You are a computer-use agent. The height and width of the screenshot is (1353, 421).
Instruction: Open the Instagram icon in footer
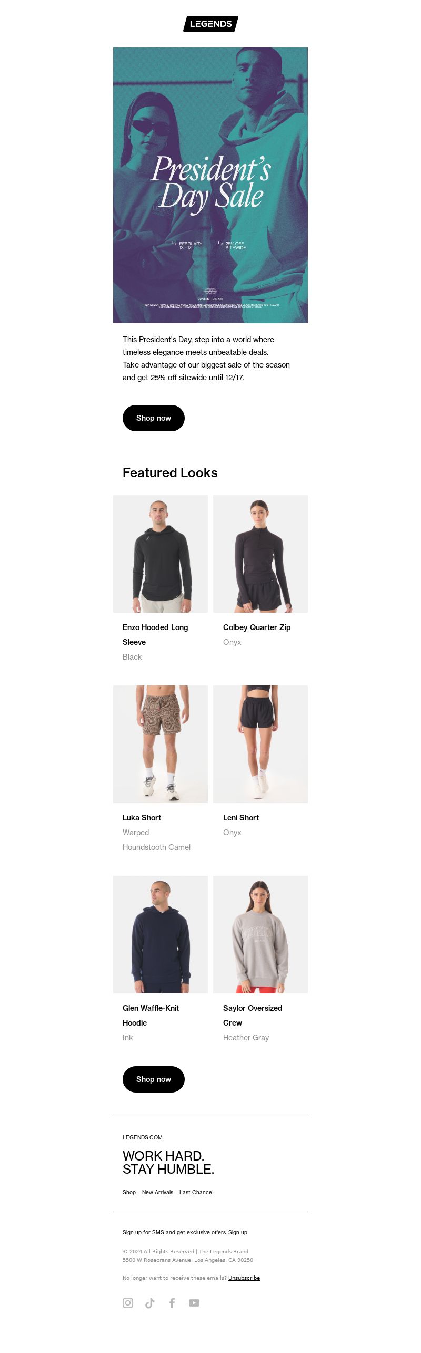(x=128, y=1303)
